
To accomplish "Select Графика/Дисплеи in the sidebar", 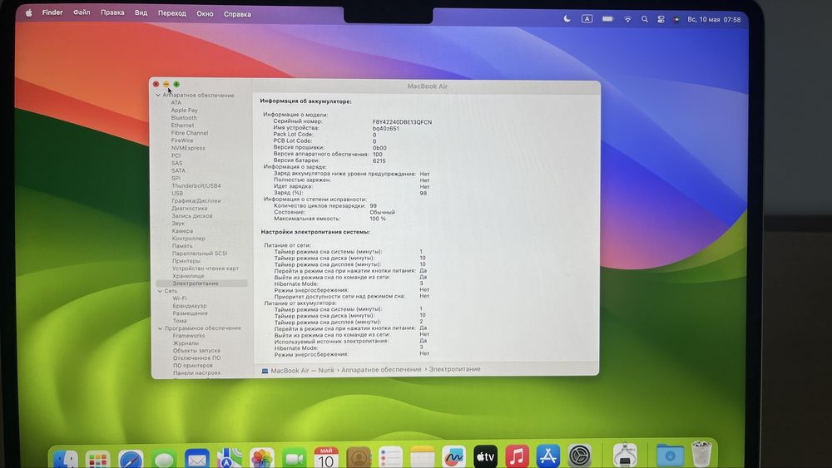I will (x=196, y=201).
